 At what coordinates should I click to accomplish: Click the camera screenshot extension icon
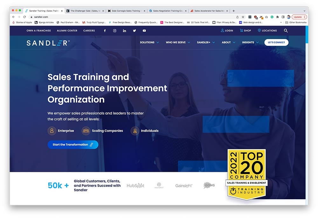pos(266,17)
